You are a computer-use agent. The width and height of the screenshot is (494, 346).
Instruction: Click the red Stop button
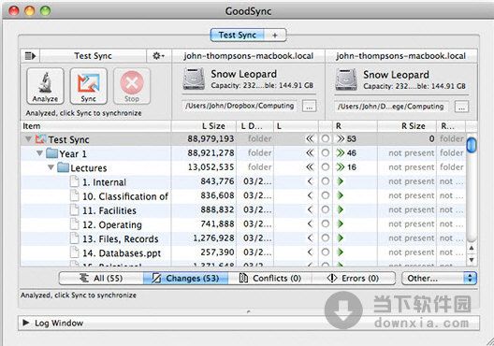pyautogui.click(x=132, y=86)
